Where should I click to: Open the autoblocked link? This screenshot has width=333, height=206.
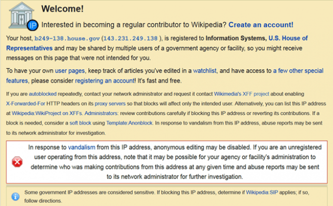[43, 94]
